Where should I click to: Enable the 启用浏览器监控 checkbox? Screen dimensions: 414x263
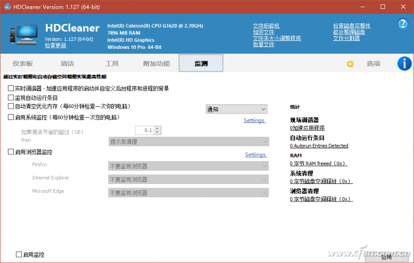click(x=10, y=153)
